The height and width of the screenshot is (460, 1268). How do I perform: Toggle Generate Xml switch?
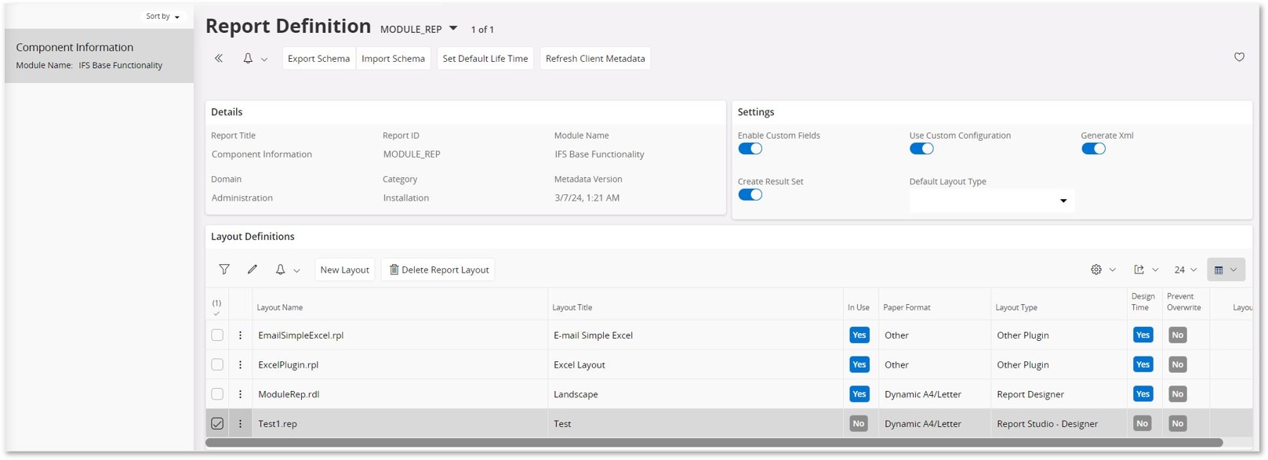click(1093, 149)
